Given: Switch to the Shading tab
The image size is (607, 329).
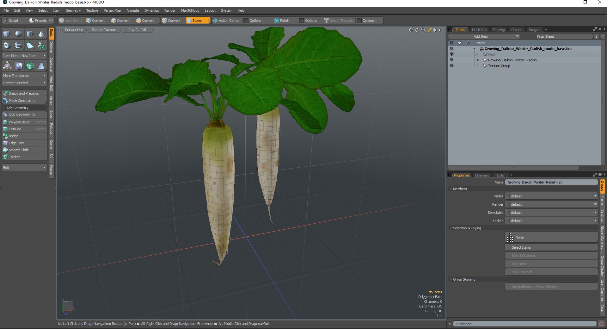Looking at the screenshot, I should coord(499,30).
